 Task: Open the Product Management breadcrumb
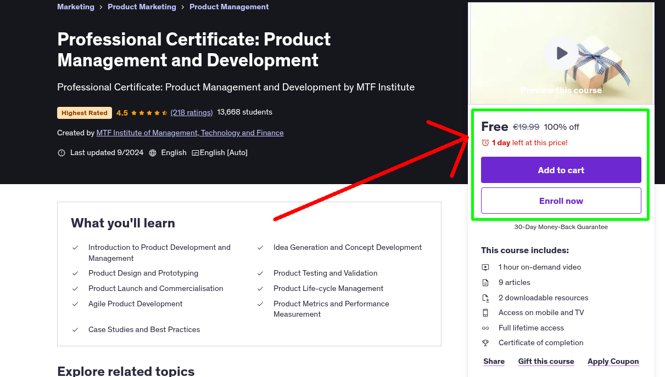tap(229, 7)
